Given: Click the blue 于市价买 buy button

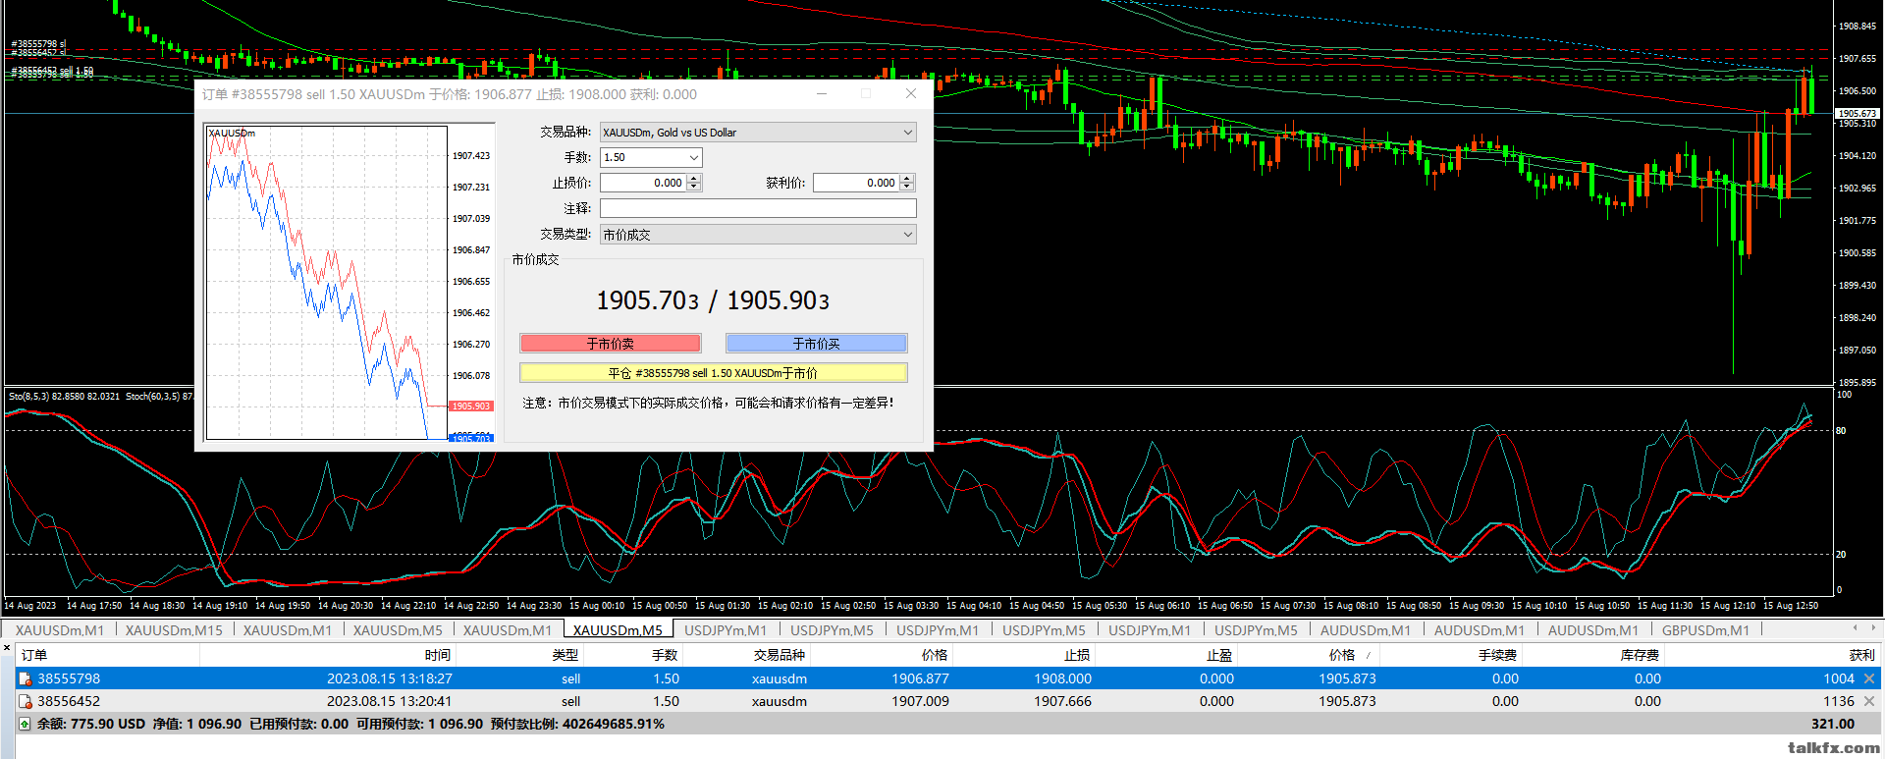Looking at the screenshot, I should (x=816, y=344).
